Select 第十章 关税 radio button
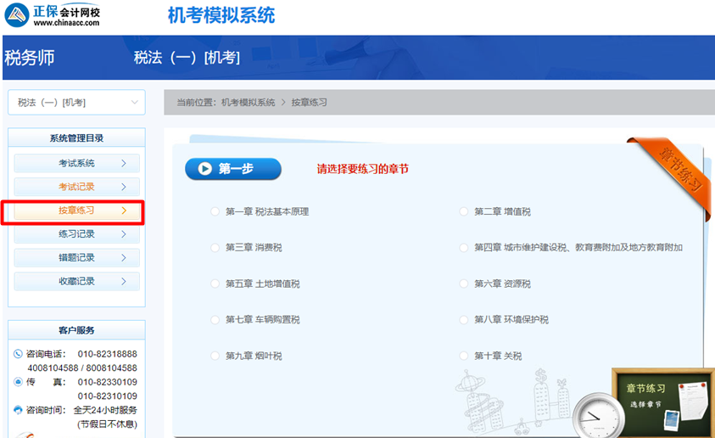The width and height of the screenshot is (715, 438). tap(464, 356)
